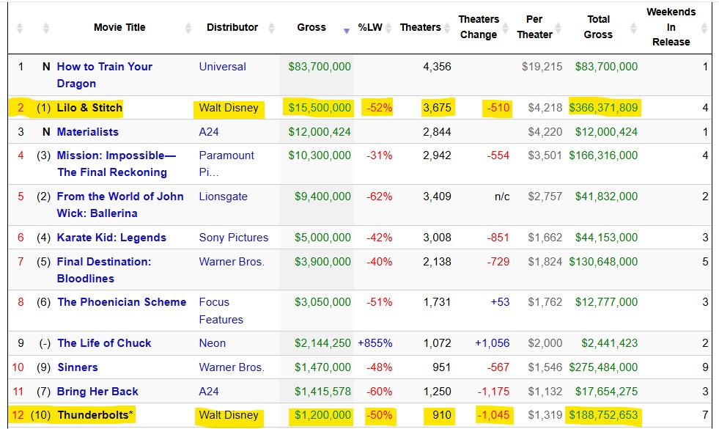Sort by Total Gross using its arrows
Image resolution: width=719 pixels, height=429 pixels.
(x=633, y=28)
